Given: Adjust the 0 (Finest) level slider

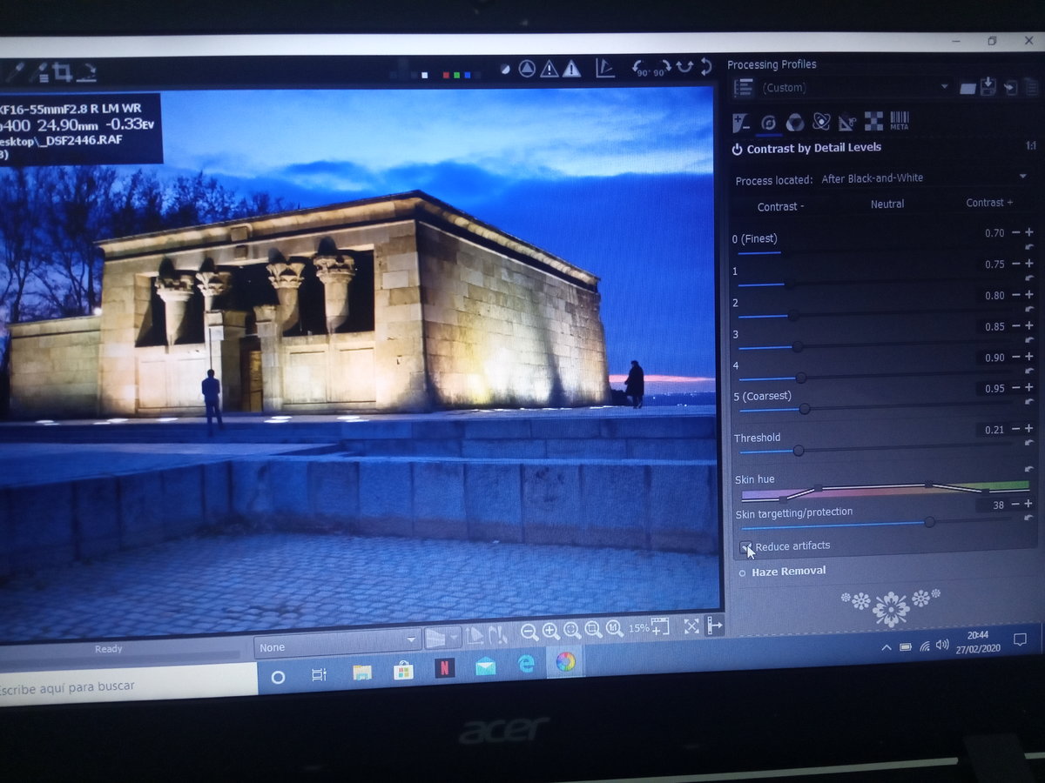Looking at the screenshot, I should pyautogui.click(x=873, y=252).
